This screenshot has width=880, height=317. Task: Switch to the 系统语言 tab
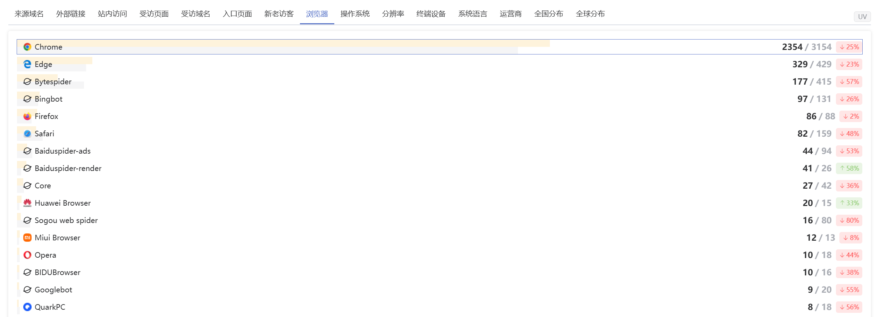pos(473,14)
